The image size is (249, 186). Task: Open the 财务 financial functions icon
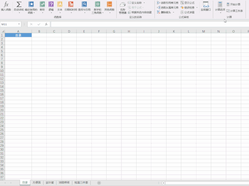pyautogui.click(x=42, y=5)
